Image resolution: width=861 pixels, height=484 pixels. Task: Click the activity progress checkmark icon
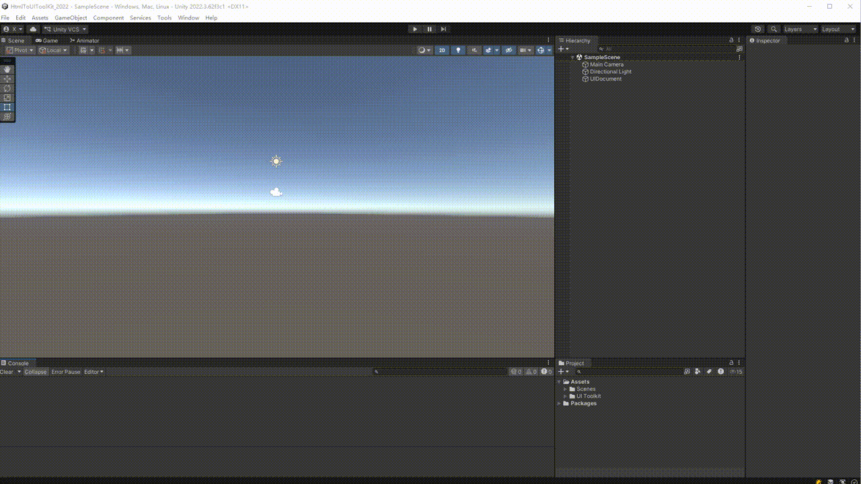(854, 481)
